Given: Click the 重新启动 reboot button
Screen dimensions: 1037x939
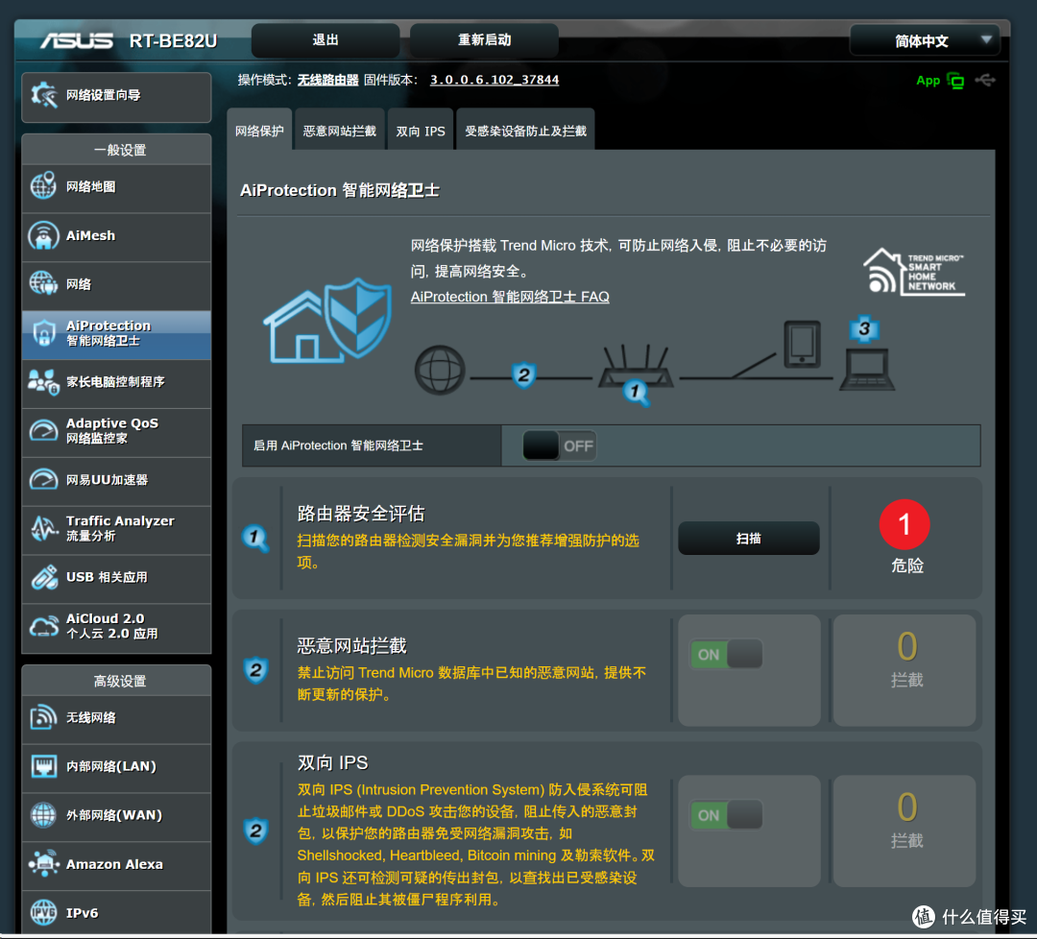Looking at the screenshot, I should (x=484, y=40).
